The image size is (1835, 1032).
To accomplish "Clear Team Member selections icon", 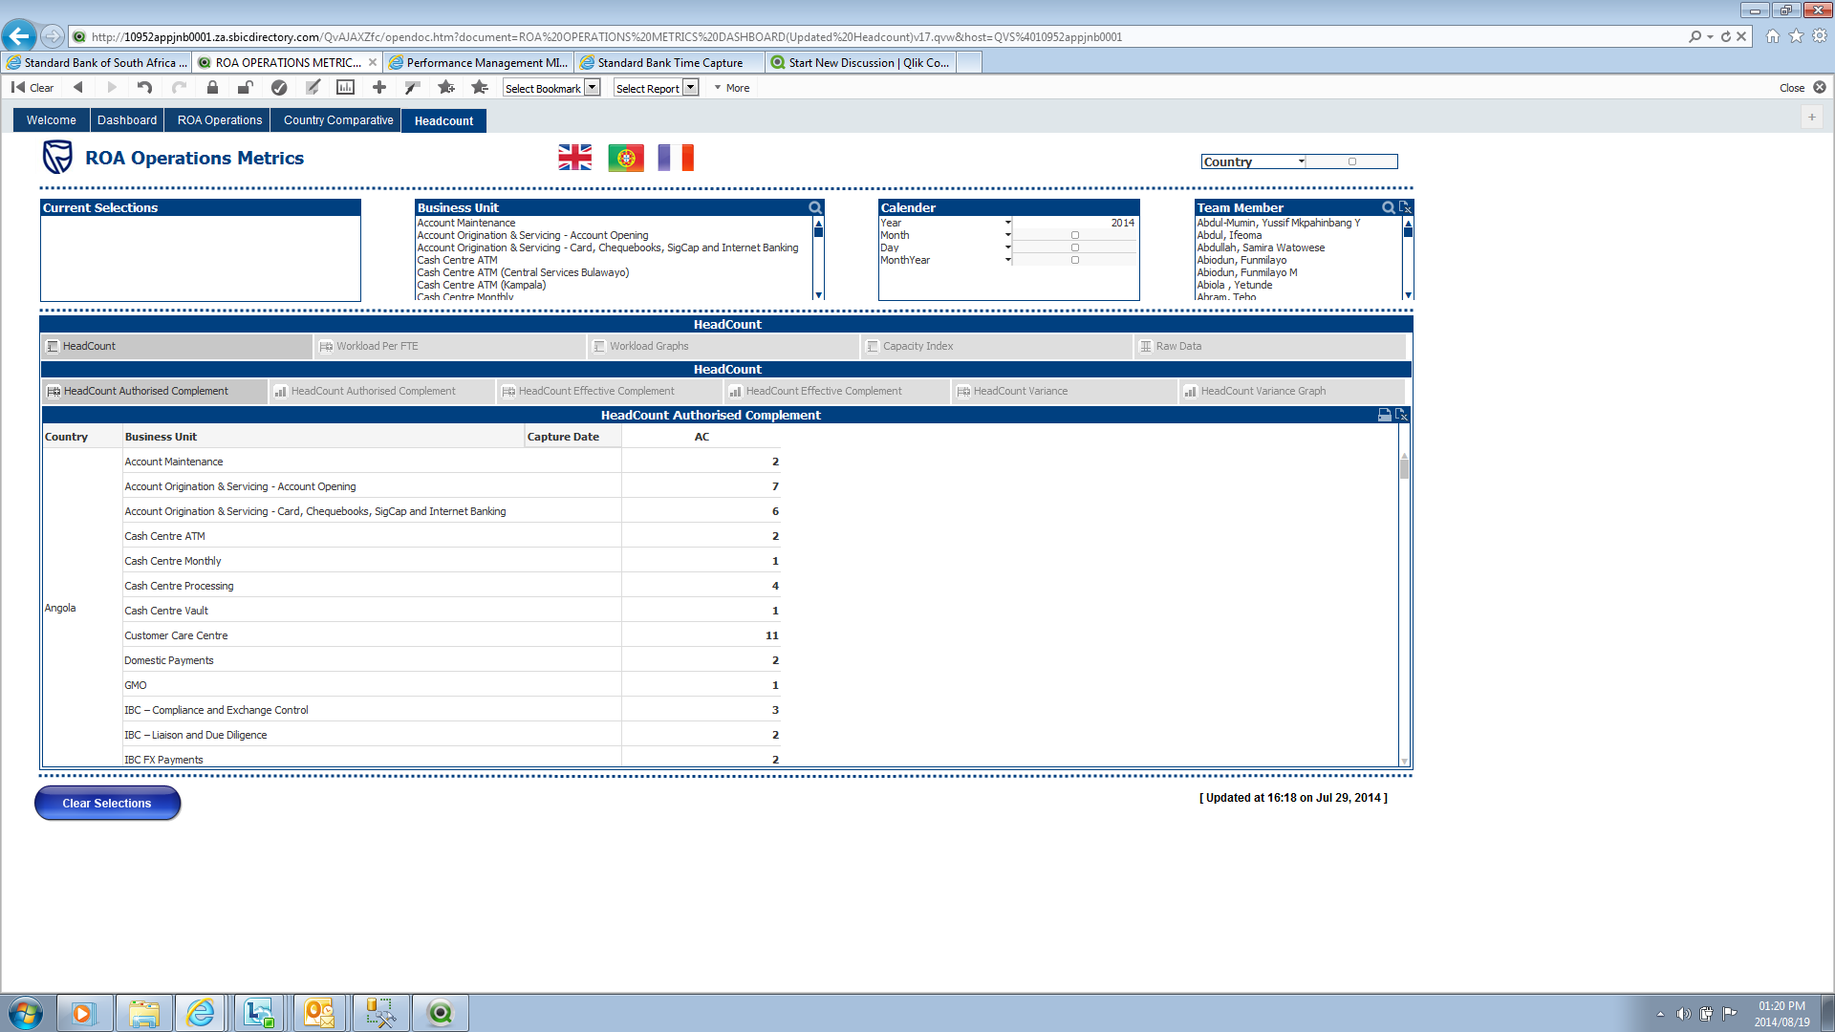I will [x=1405, y=207].
